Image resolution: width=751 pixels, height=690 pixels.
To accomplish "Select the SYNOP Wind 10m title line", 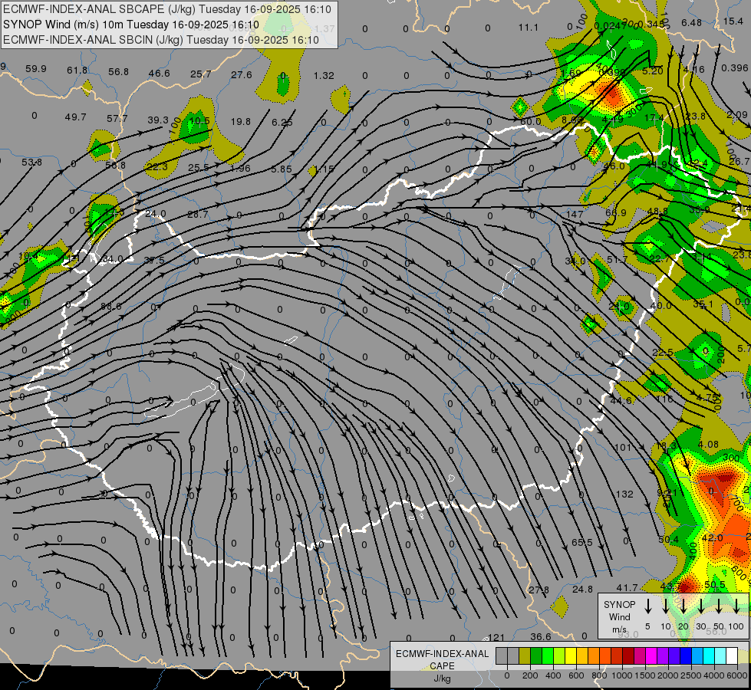I will click(x=130, y=25).
